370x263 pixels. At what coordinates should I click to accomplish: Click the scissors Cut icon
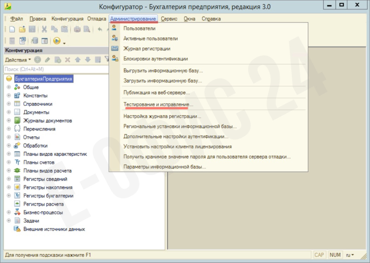tap(44, 29)
